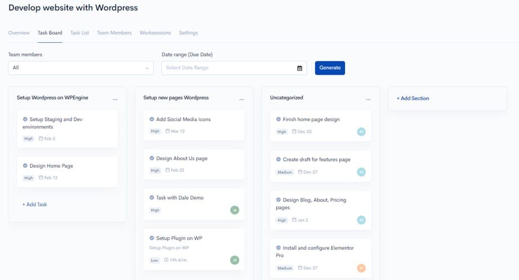Click calendar icon next to Mar 12 date
The height and width of the screenshot is (280, 519).
[168, 131]
